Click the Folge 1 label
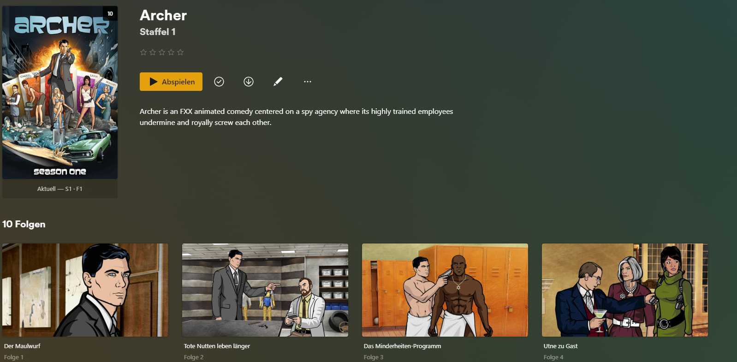This screenshot has height=362, width=737. coord(14,357)
